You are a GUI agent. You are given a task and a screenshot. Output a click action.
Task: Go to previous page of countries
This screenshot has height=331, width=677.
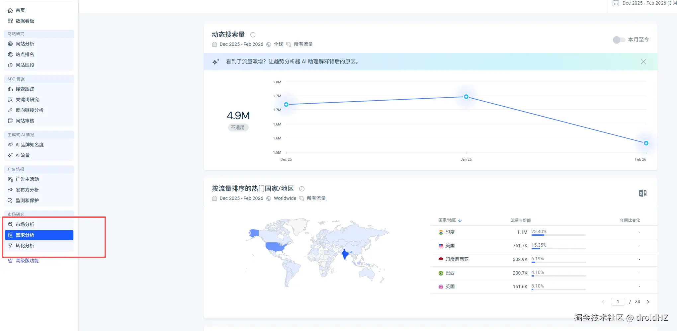(603, 302)
